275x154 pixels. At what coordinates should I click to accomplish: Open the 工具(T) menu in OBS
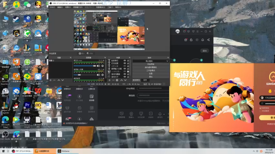(x=110, y=7)
